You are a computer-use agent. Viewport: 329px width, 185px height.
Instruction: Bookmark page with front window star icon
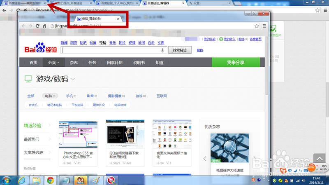(x=257, y=26)
